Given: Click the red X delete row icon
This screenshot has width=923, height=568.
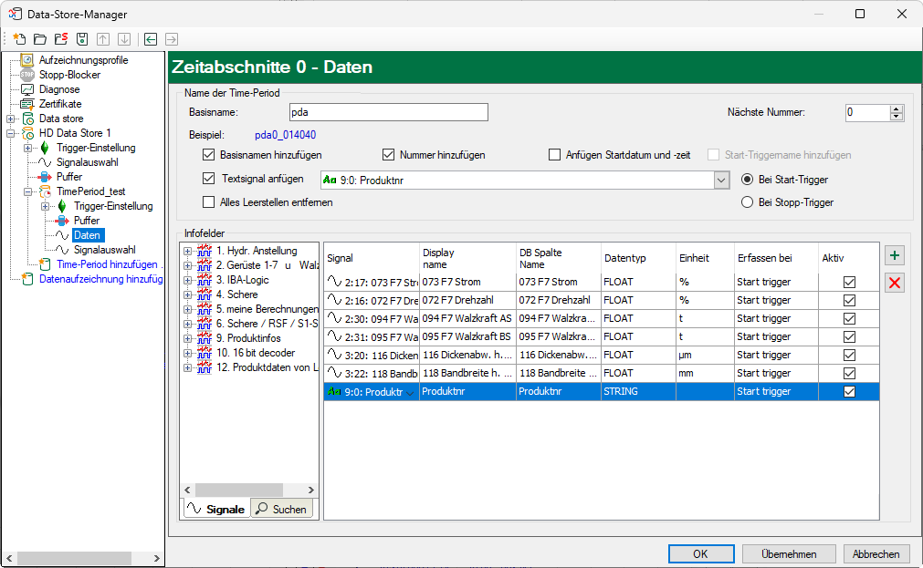Looking at the screenshot, I should (895, 283).
